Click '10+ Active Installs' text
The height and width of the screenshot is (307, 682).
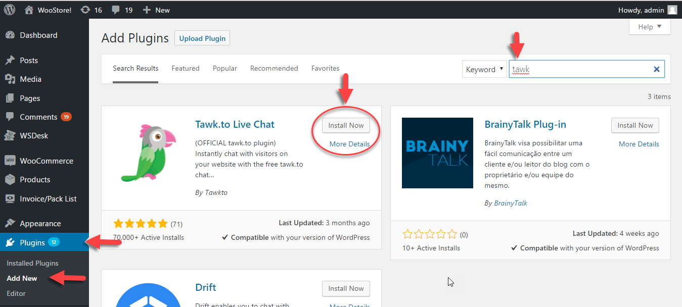431,248
